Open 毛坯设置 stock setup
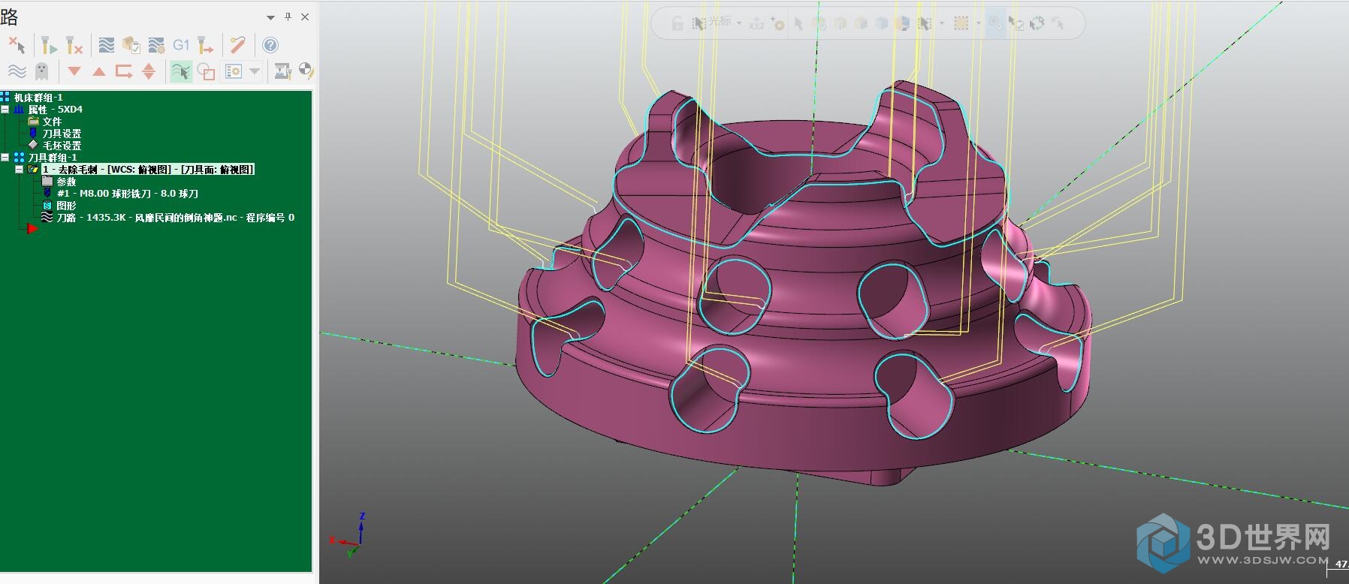The width and height of the screenshot is (1349, 584). point(62,146)
